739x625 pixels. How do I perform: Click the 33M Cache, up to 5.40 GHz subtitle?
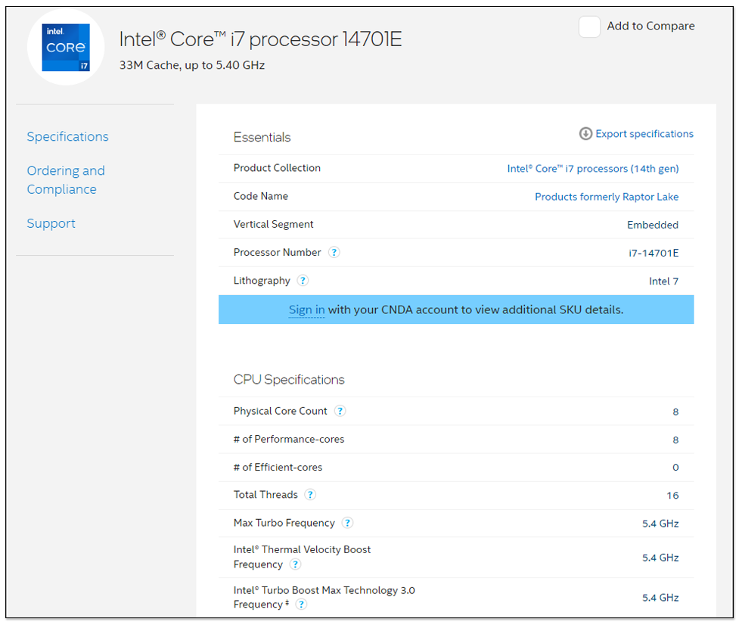192,65
